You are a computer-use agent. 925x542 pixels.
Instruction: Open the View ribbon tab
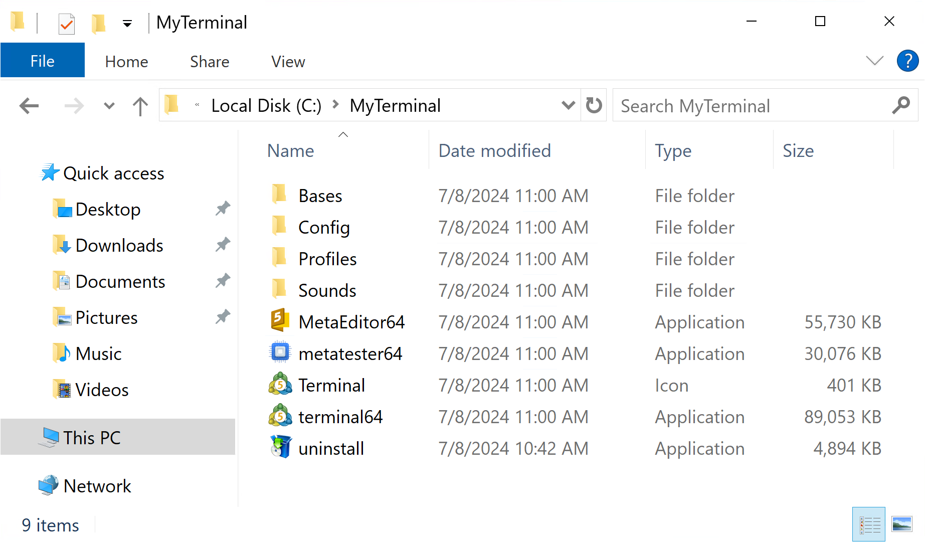click(288, 61)
